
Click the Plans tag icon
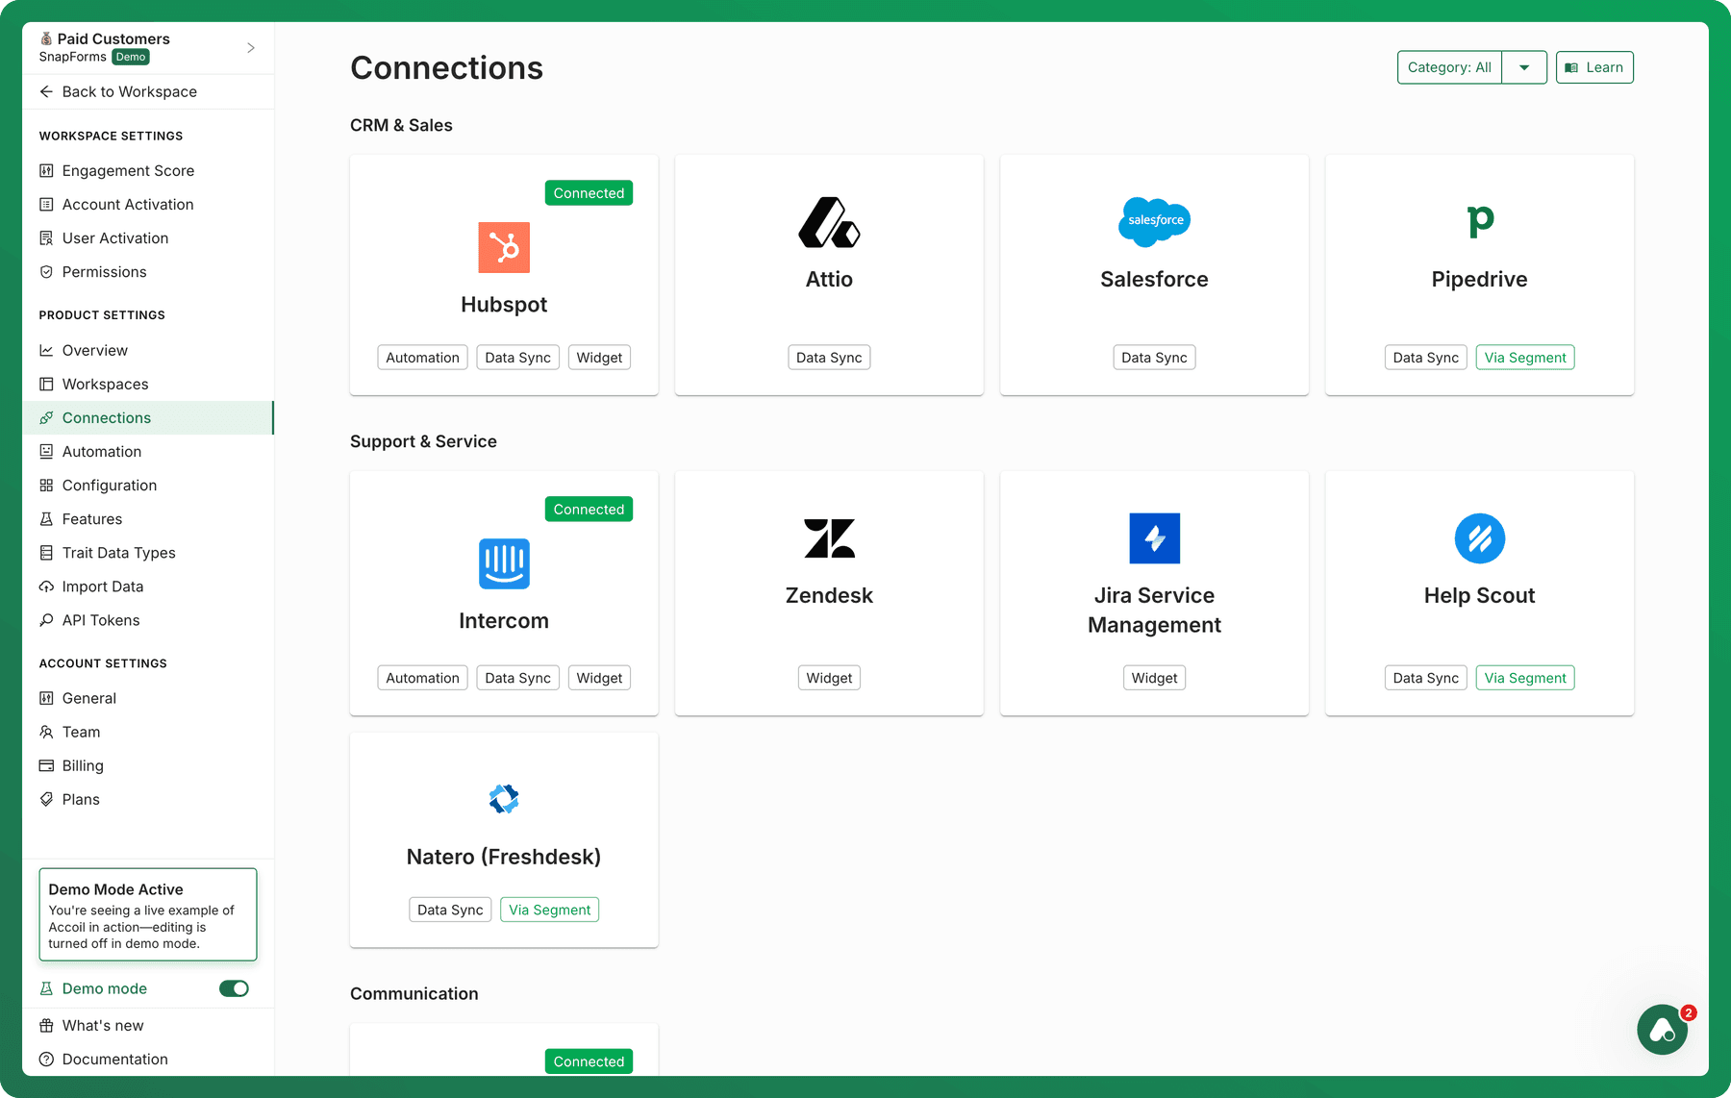[x=46, y=799]
